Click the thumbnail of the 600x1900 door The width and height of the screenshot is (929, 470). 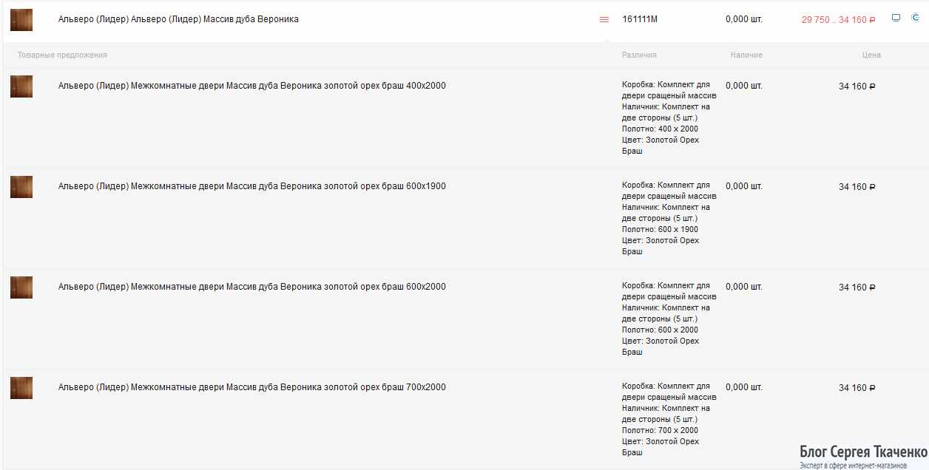click(21, 187)
